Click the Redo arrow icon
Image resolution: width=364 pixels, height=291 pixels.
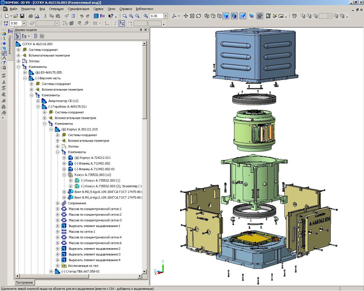coord(88,16)
